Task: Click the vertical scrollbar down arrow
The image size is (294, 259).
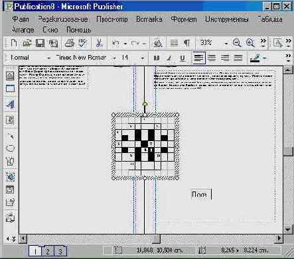Action: (x=288, y=229)
